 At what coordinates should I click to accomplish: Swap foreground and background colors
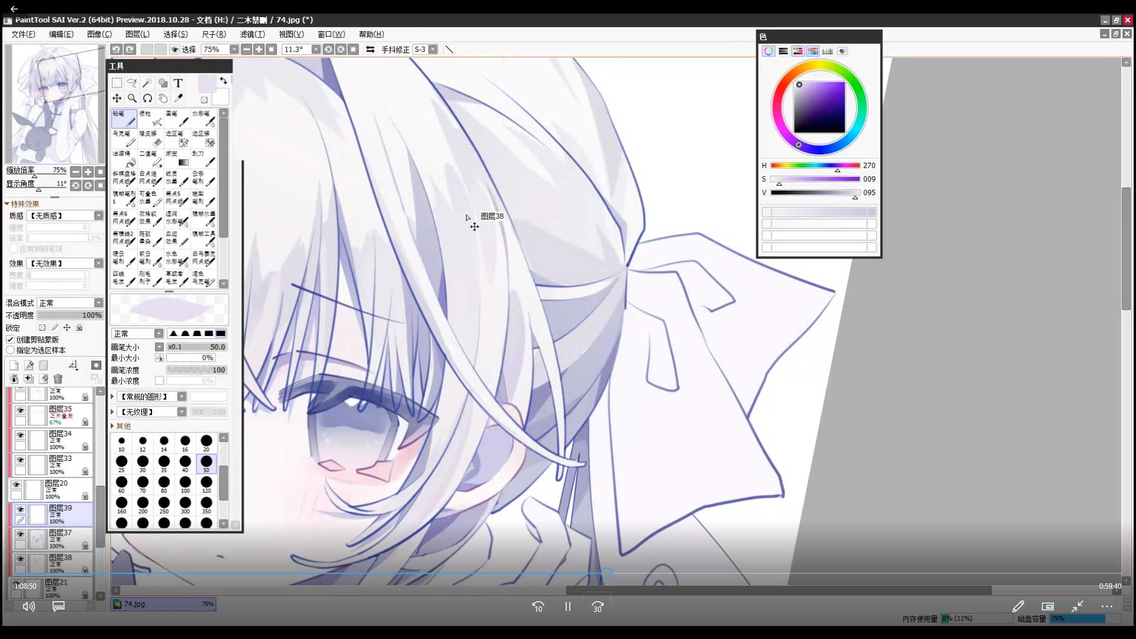[223, 80]
